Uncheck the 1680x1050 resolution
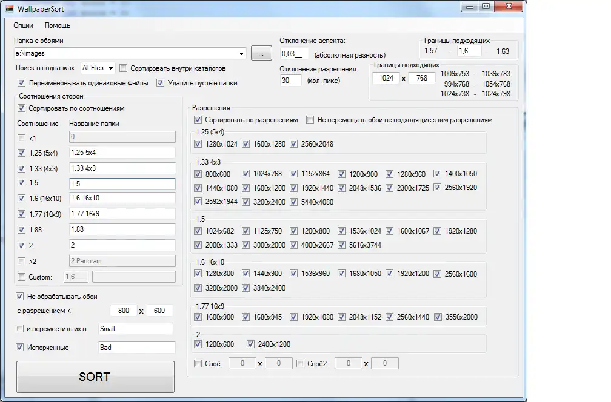Viewport: 611px width, 402px height. [342, 274]
